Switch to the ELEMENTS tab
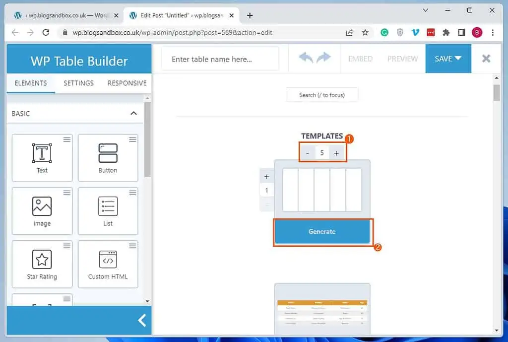This screenshot has width=508, height=342. click(x=31, y=83)
